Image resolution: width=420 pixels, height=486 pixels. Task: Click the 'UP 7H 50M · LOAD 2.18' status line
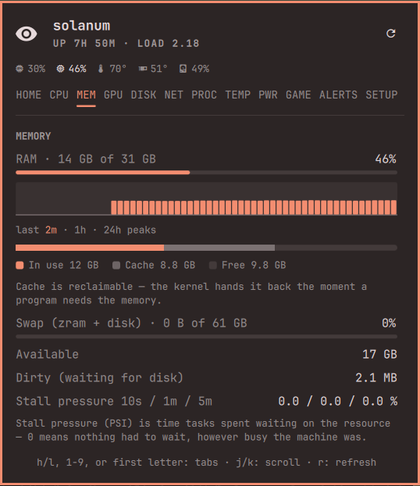coord(126,44)
